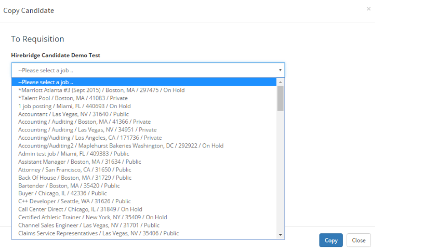Image resolution: width=424 pixels, height=252 pixels.
Task: Select the Talent Pool Boston private job
Action: pyautogui.click(x=73, y=98)
